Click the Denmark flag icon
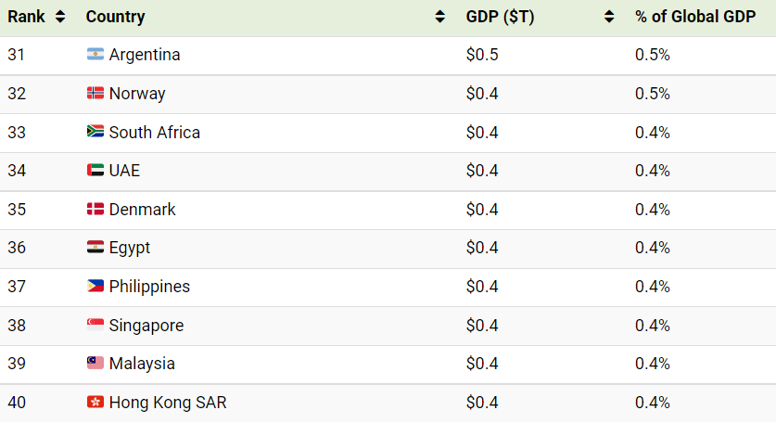Image resolution: width=776 pixels, height=423 pixels. [x=95, y=209]
